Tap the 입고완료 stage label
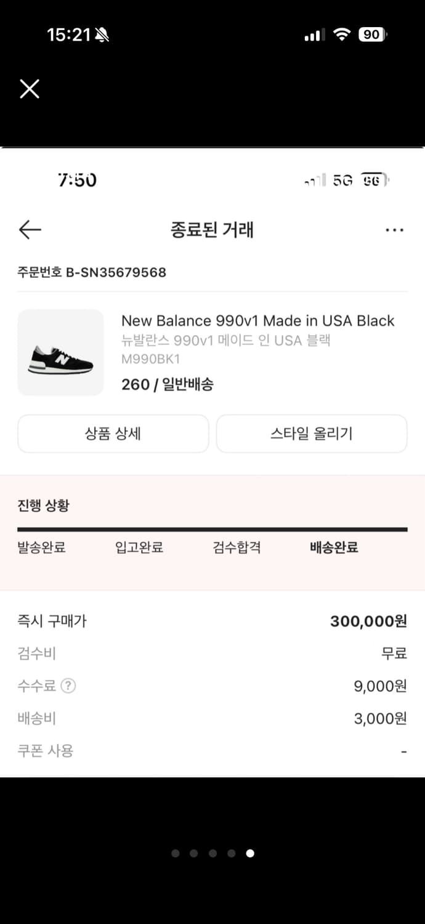425x924 pixels. [x=138, y=547]
